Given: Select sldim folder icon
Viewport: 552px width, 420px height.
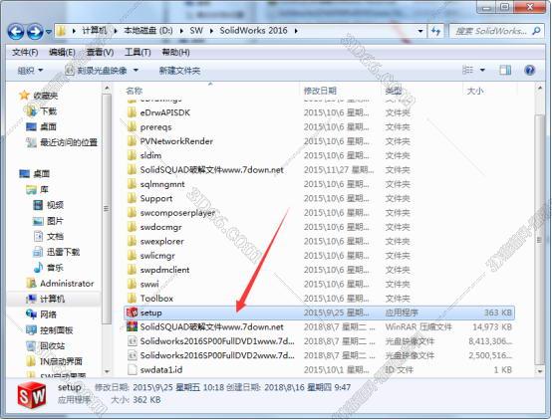Looking at the screenshot, I should pyautogui.click(x=132, y=155).
